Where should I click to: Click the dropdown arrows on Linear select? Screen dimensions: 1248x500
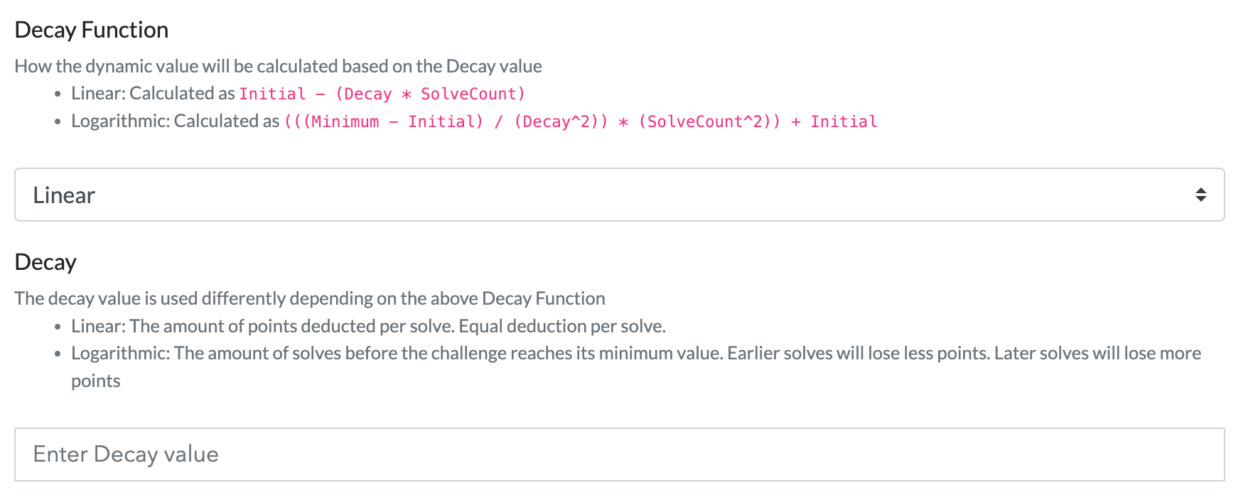pos(1200,195)
